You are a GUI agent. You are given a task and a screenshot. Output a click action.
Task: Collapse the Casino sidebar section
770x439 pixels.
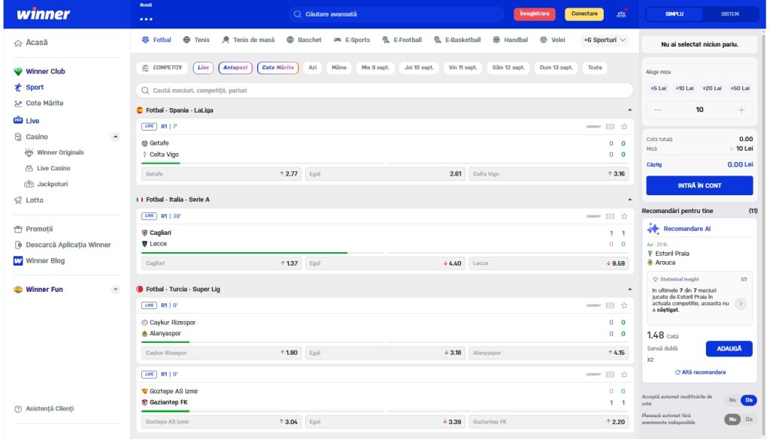[115, 137]
